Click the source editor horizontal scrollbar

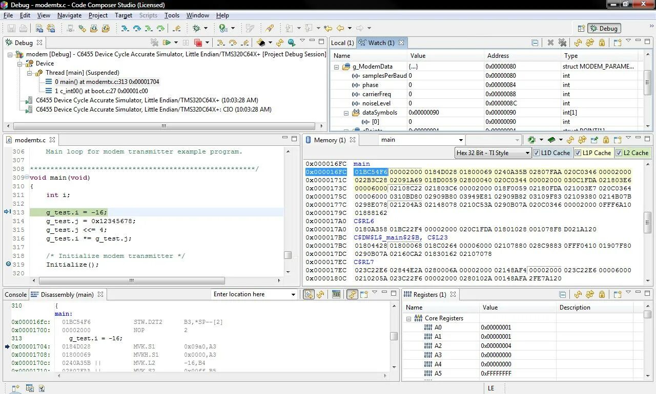click(132, 280)
